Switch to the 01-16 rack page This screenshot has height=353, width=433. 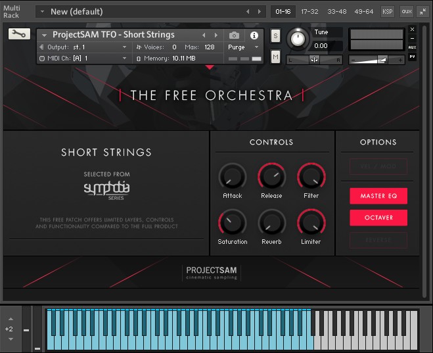pos(283,12)
